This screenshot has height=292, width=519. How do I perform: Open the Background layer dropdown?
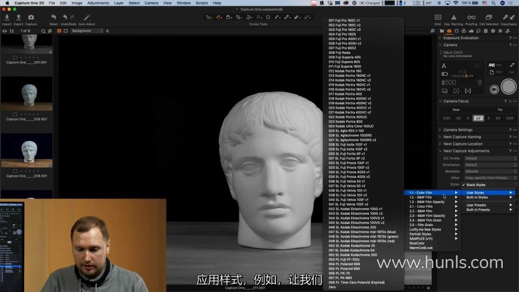[86, 31]
